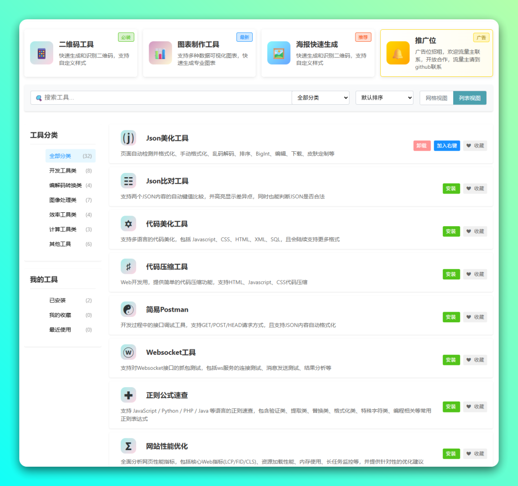The width and height of the screenshot is (518, 486).
Task: Click 卸载 button for Json美化工具
Action: (422, 146)
